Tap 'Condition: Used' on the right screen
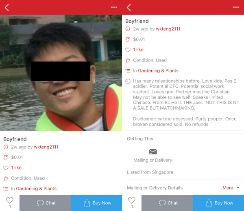Screen dimensions: 244x211 click(150, 60)
